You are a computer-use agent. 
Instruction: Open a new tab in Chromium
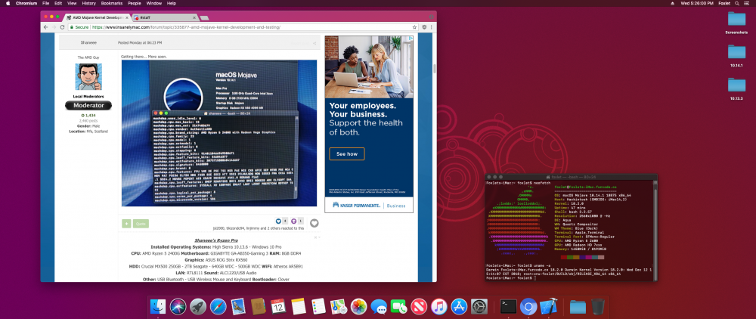tap(204, 18)
